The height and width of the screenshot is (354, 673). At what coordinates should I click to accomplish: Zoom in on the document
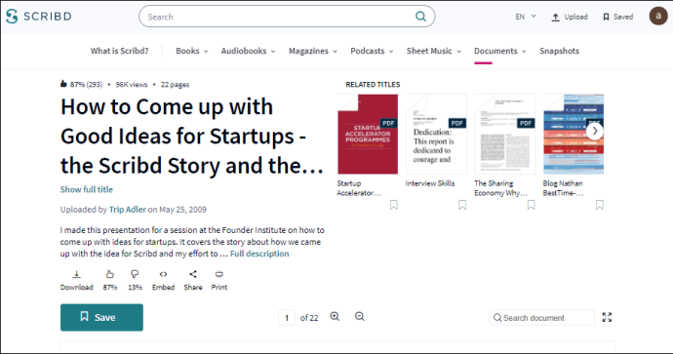click(x=335, y=317)
